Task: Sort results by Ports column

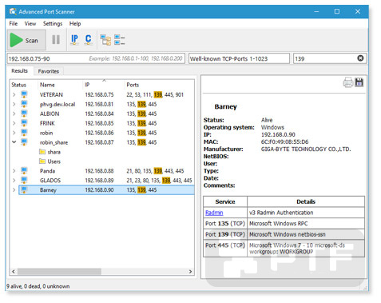Action: coord(133,85)
